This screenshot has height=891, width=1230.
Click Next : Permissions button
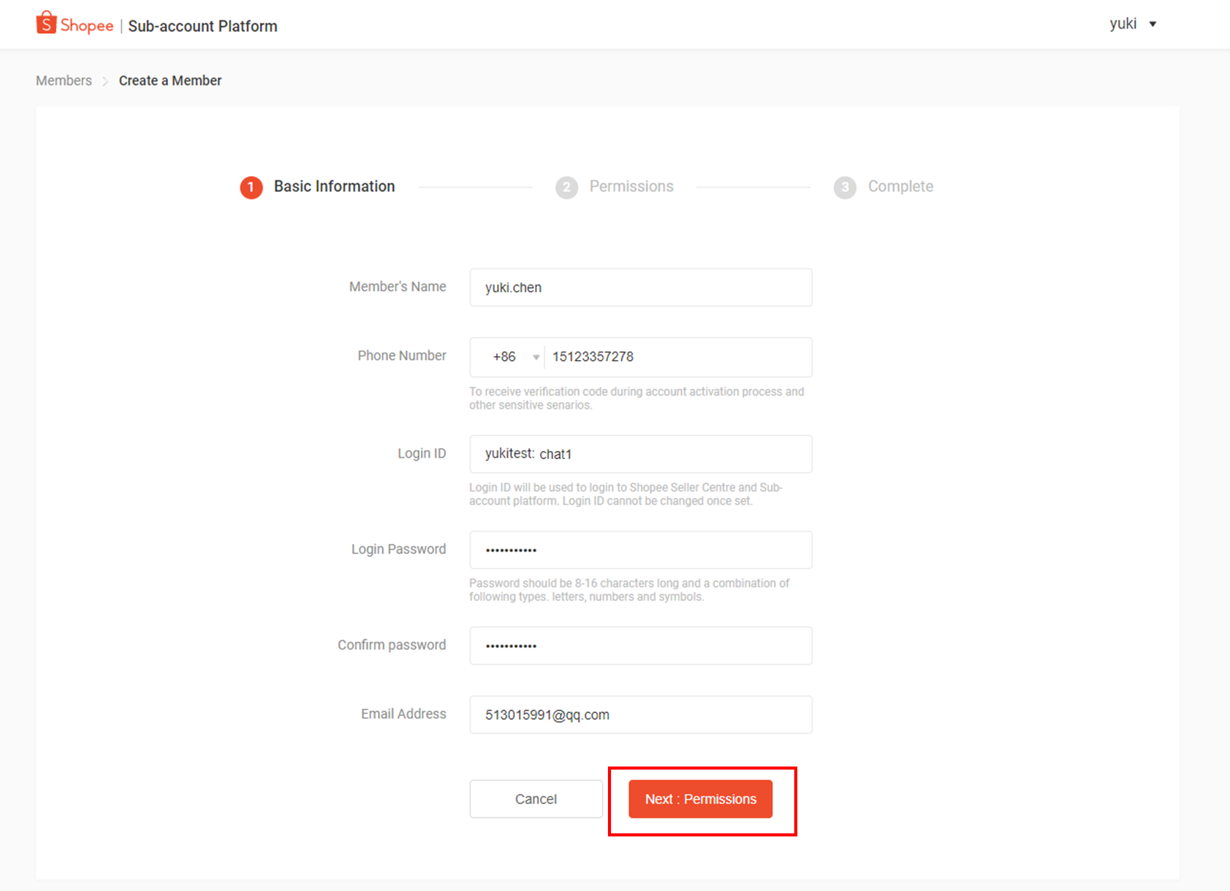[x=700, y=799]
